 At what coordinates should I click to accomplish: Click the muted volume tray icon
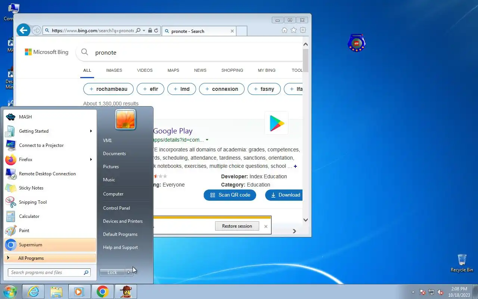(x=441, y=292)
